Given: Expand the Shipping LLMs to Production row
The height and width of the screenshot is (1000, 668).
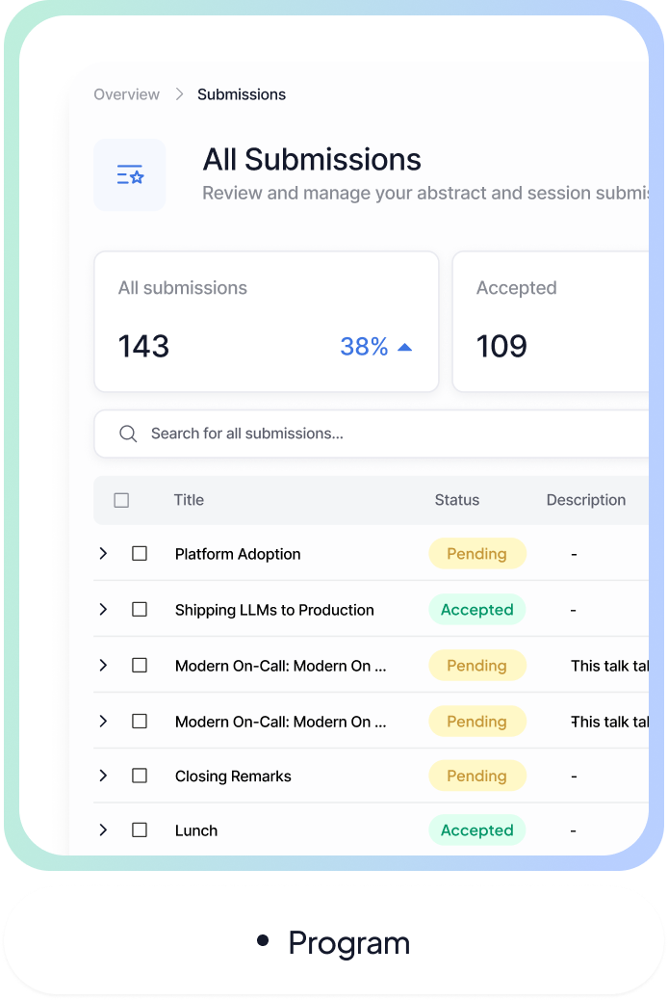Looking at the screenshot, I should tap(103, 610).
